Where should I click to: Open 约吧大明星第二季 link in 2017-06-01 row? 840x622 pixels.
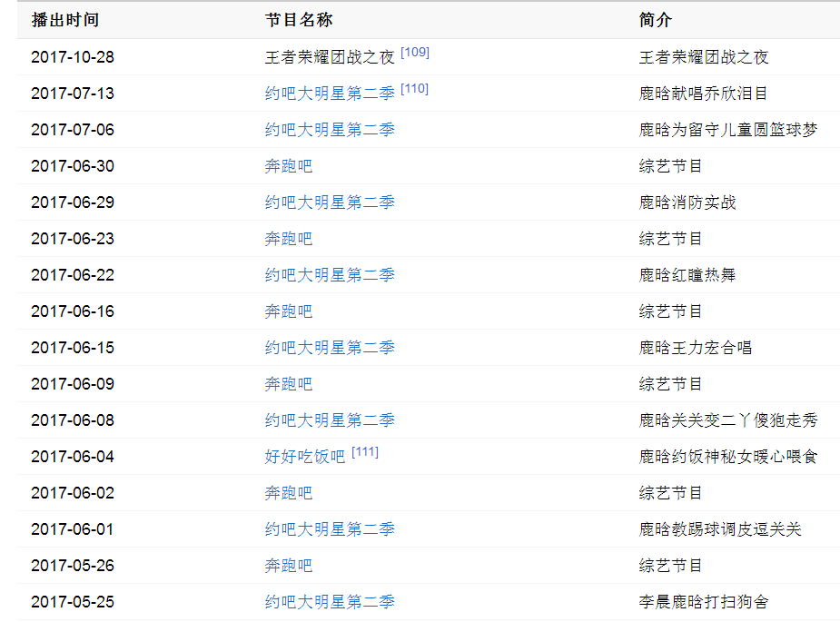coord(330,529)
